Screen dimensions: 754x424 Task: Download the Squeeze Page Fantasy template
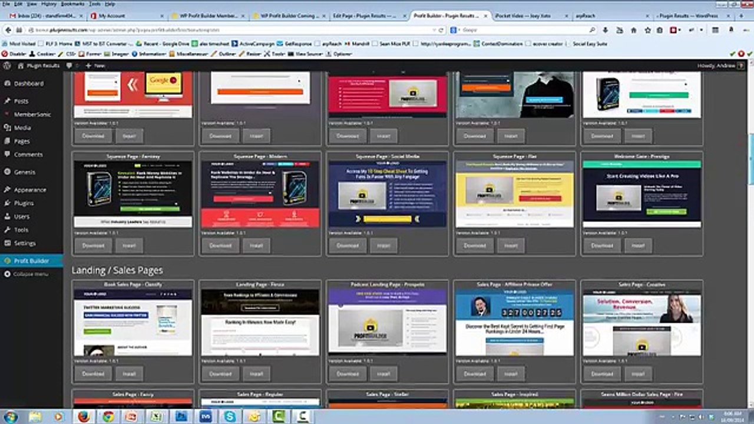click(93, 245)
